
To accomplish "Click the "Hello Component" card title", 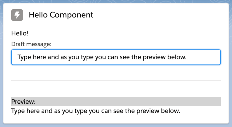I will (x=61, y=15).
